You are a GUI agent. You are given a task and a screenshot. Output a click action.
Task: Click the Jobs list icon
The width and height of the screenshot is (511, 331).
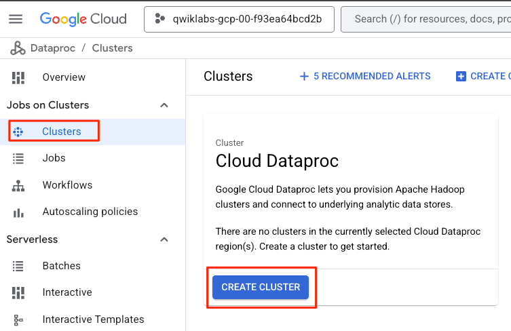pos(18,158)
